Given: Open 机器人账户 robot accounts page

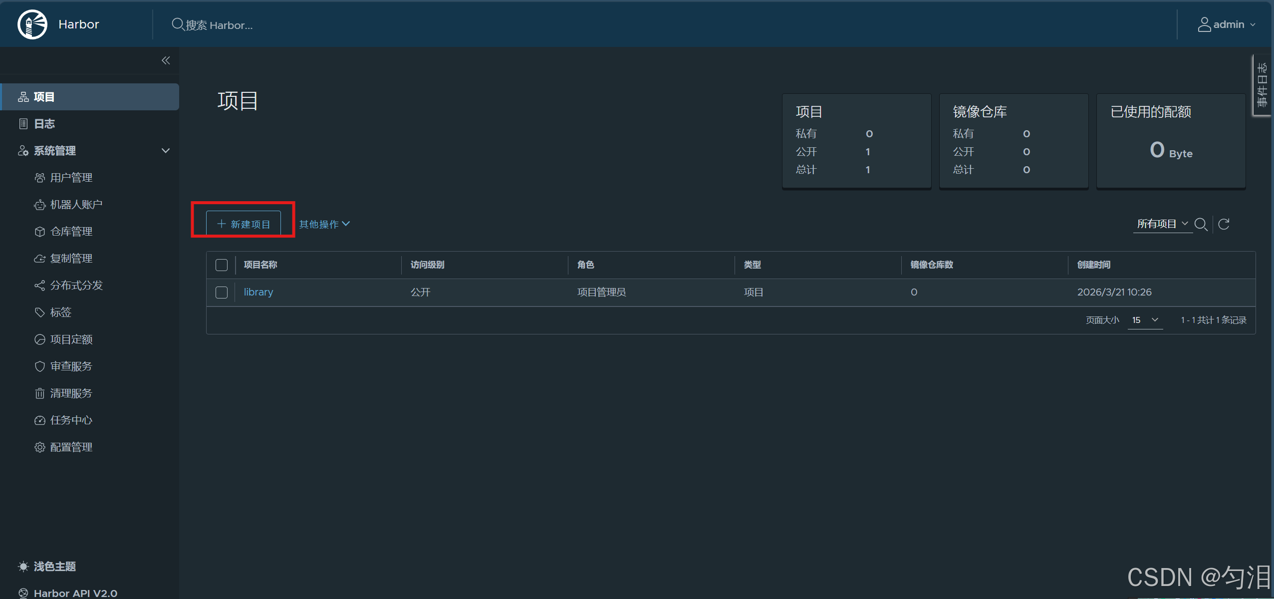Looking at the screenshot, I should coord(76,205).
